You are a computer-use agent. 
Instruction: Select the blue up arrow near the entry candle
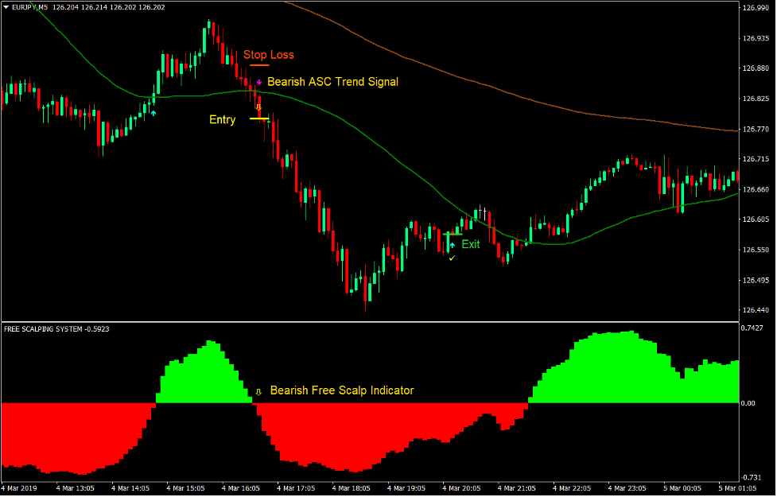(x=152, y=113)
